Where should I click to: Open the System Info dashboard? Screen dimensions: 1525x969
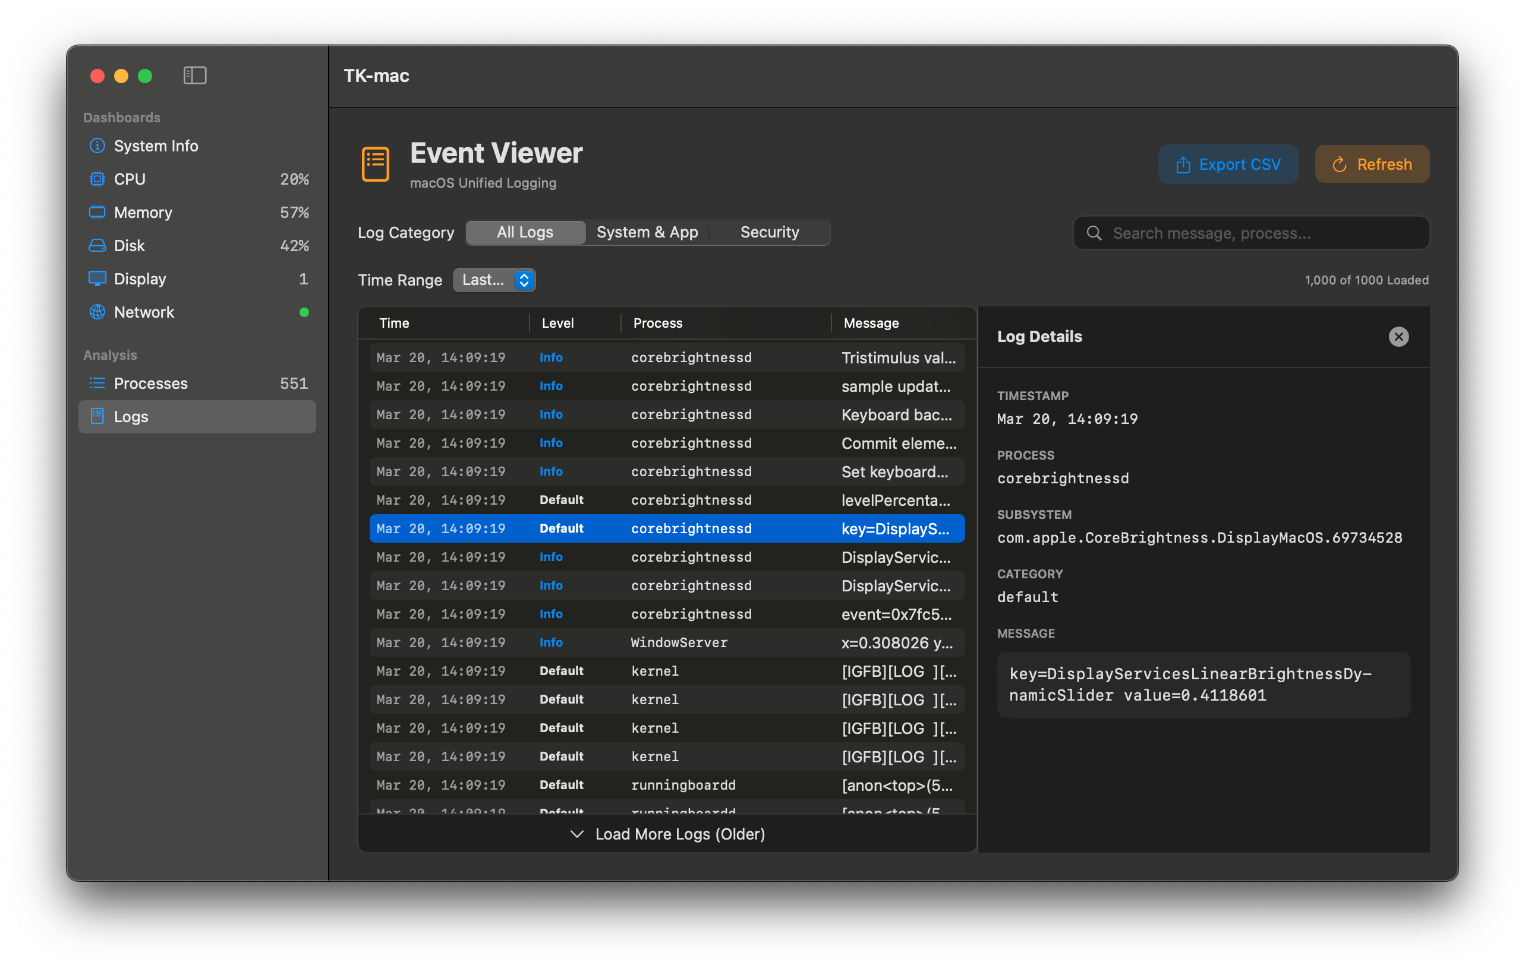pyautogui.click(x=155, y=145)
